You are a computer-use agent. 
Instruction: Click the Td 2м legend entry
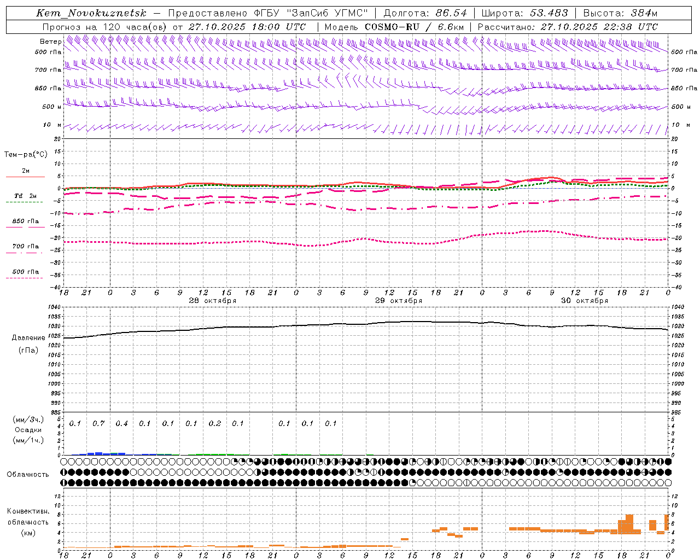(x=25, y=196)
